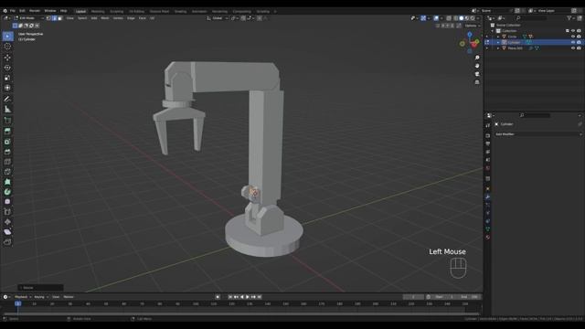This screenshot has height=329, width=585.
Task: Enable vertex select mode
Action: [48, 18]
